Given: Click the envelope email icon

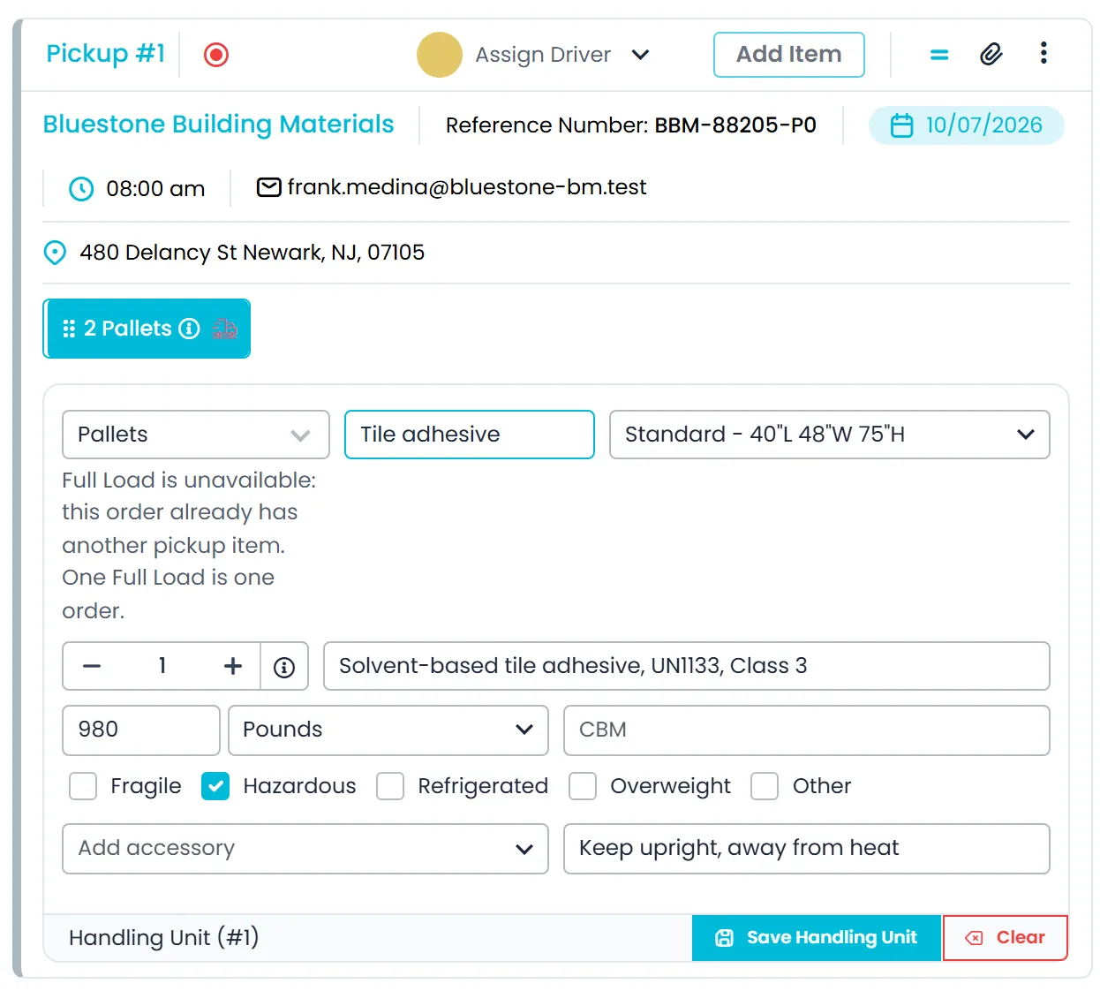Looking at the screenshot, I should (269, 187).
